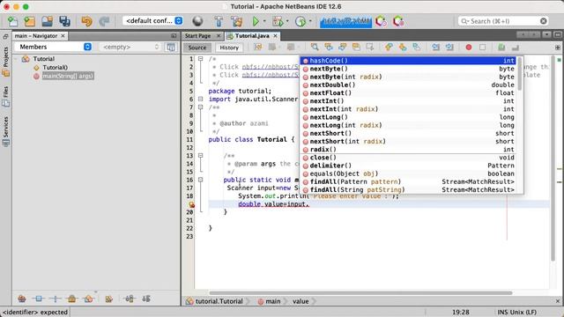Close the Tutorial.java tab
The image size is (564, 317).
[x=275, y=36]
